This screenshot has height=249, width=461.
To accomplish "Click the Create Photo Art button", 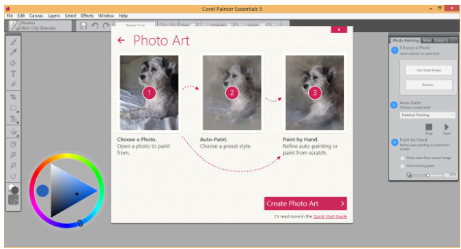I will tap(305, 203).
